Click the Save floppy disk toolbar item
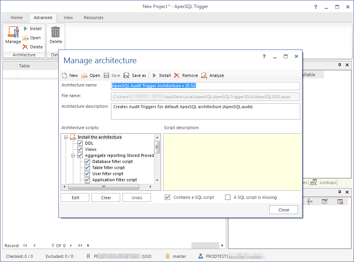Image resolution: width=354 pixels, height=262 pixels. coord(112,75)
